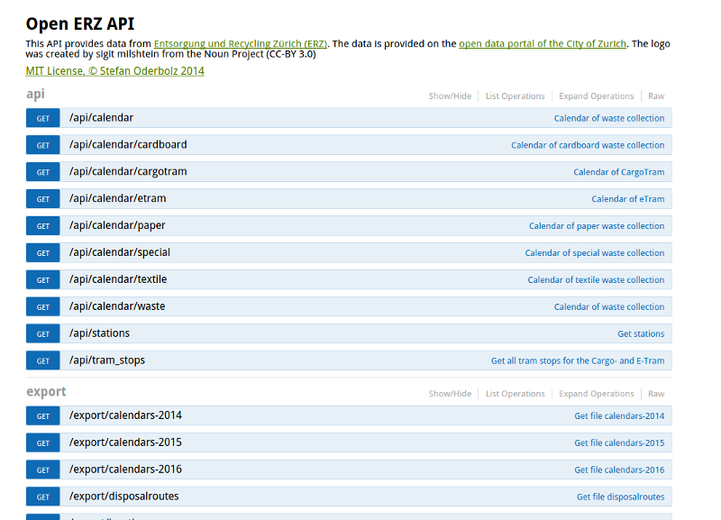Click the 'Calendar of paper waste collection' description
Viewport: 721px width, 520px height.
(596, 226)
